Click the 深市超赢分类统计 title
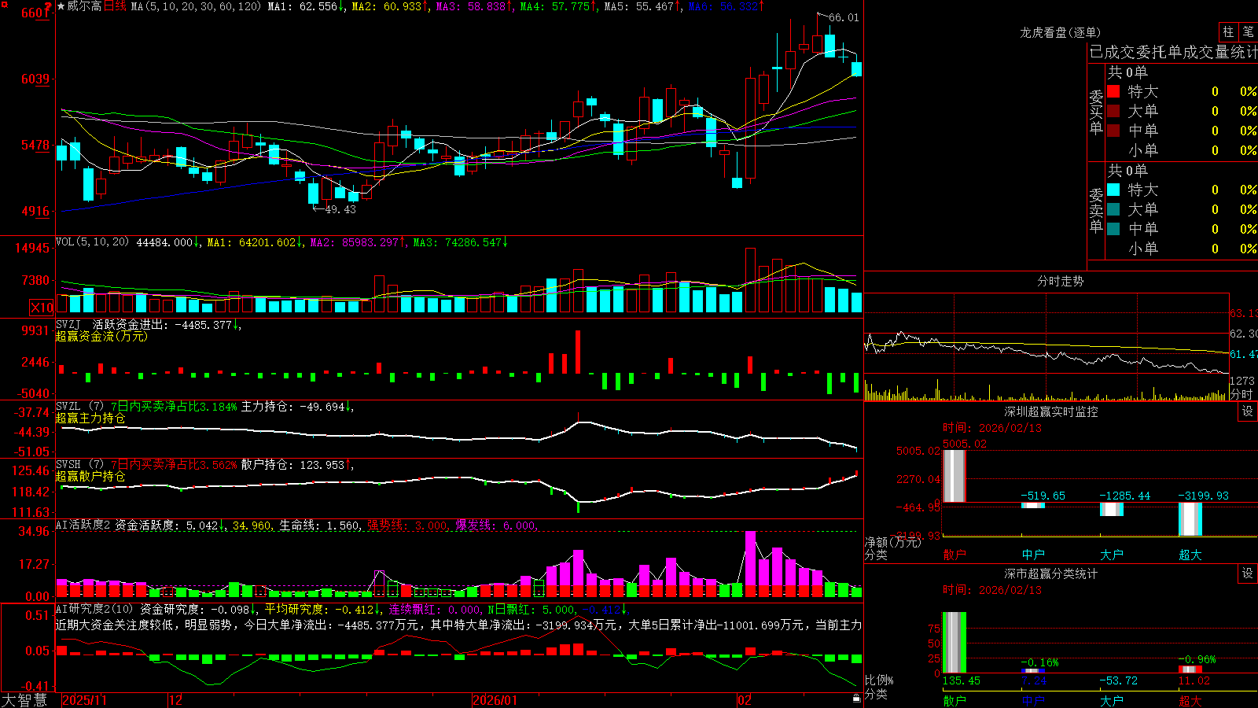The height and width of the screenshot is (708, 1258). [1051, 573]
